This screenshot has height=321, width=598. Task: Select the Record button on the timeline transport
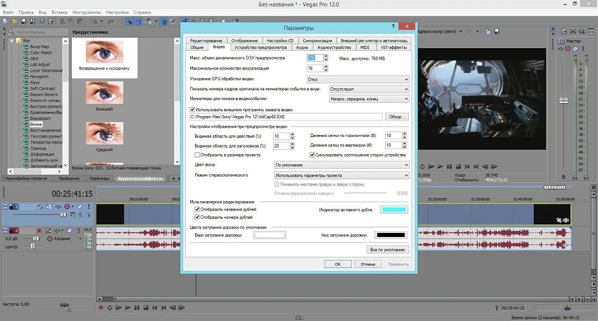tap(100, 307)
